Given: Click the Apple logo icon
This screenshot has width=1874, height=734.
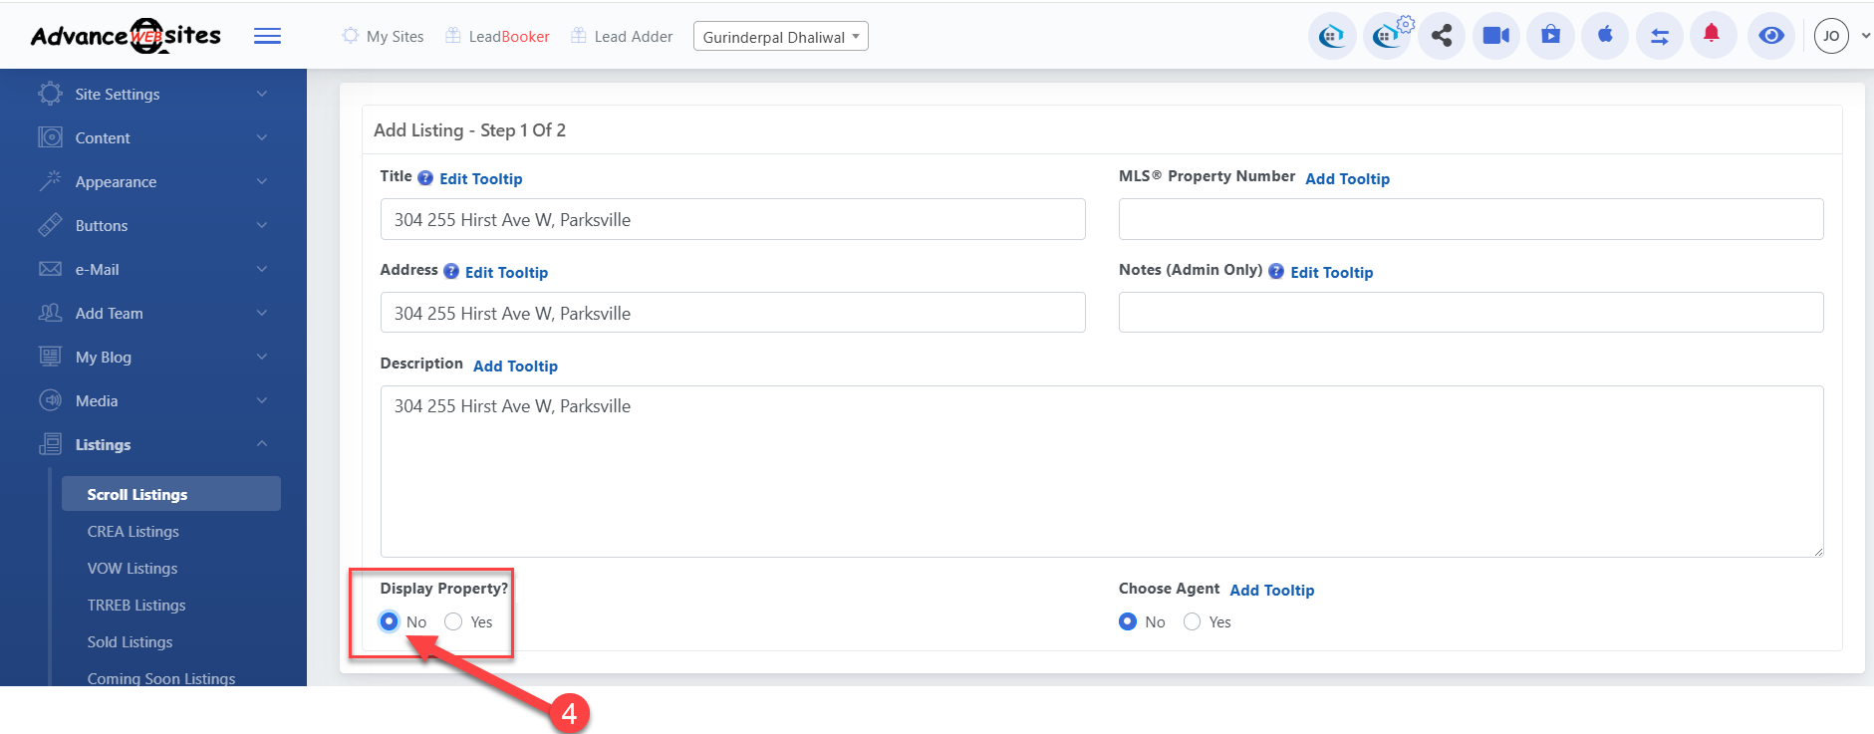Looking at the screenshot, I should point(1605,36).
